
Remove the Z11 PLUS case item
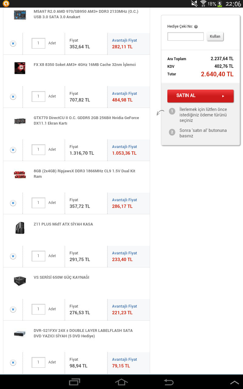(13, 256)
